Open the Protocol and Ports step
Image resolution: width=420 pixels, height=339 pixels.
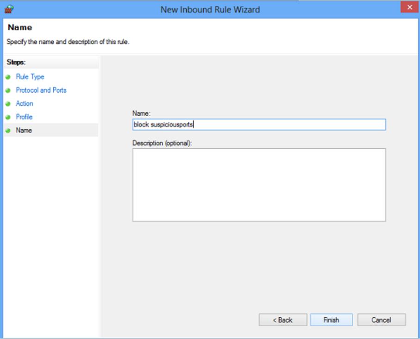[41, 90]
